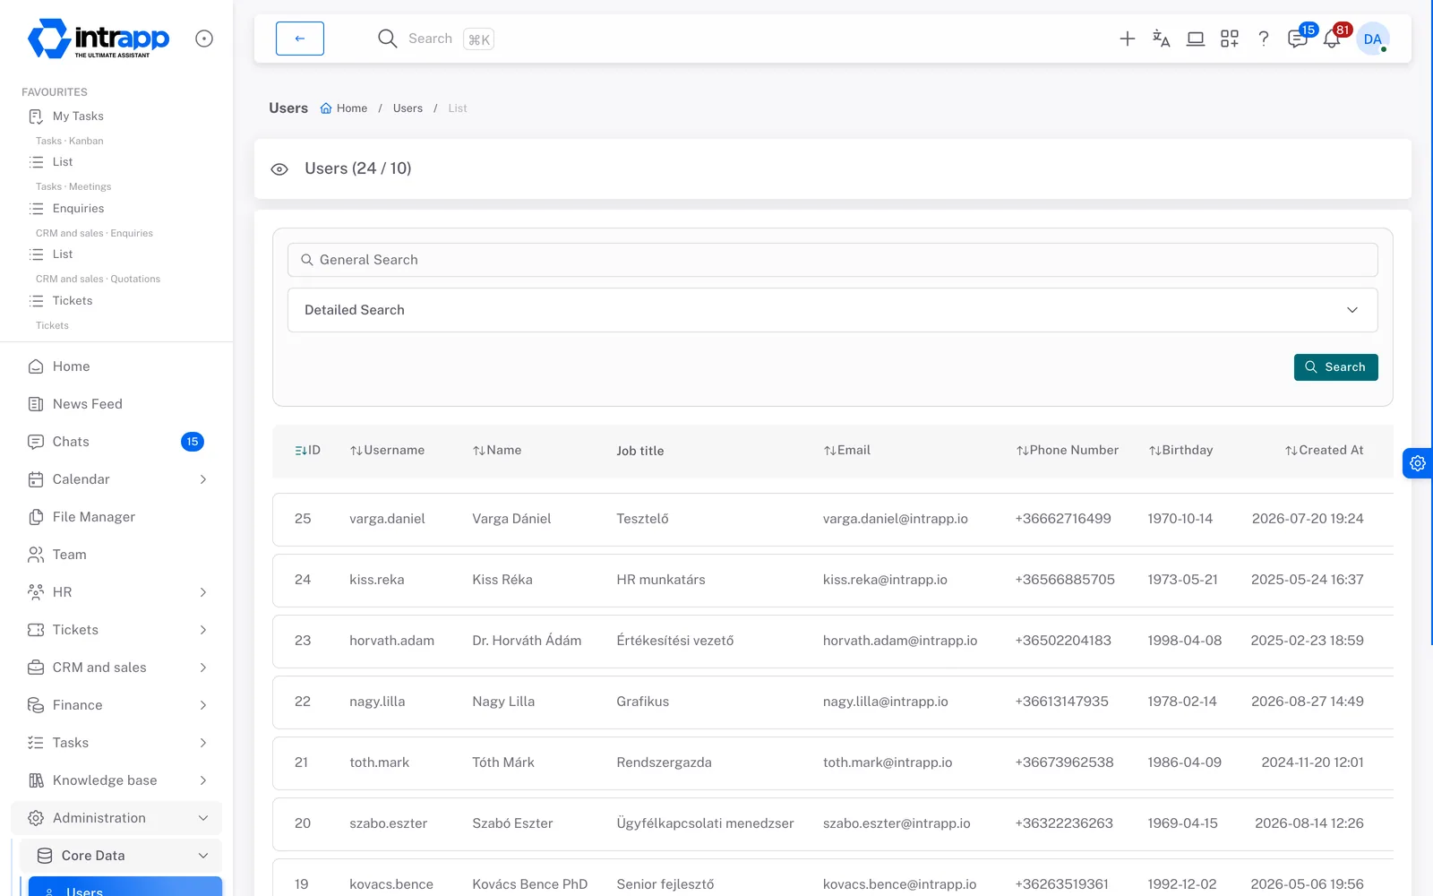Click the green Search button

click(1336, 367)
